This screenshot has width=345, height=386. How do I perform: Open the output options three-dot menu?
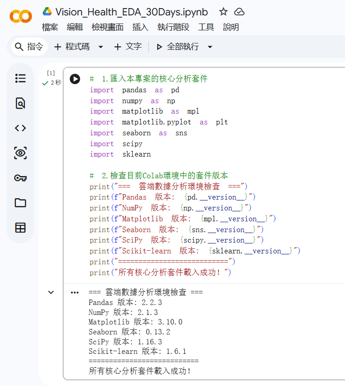[x=75, y=292]
